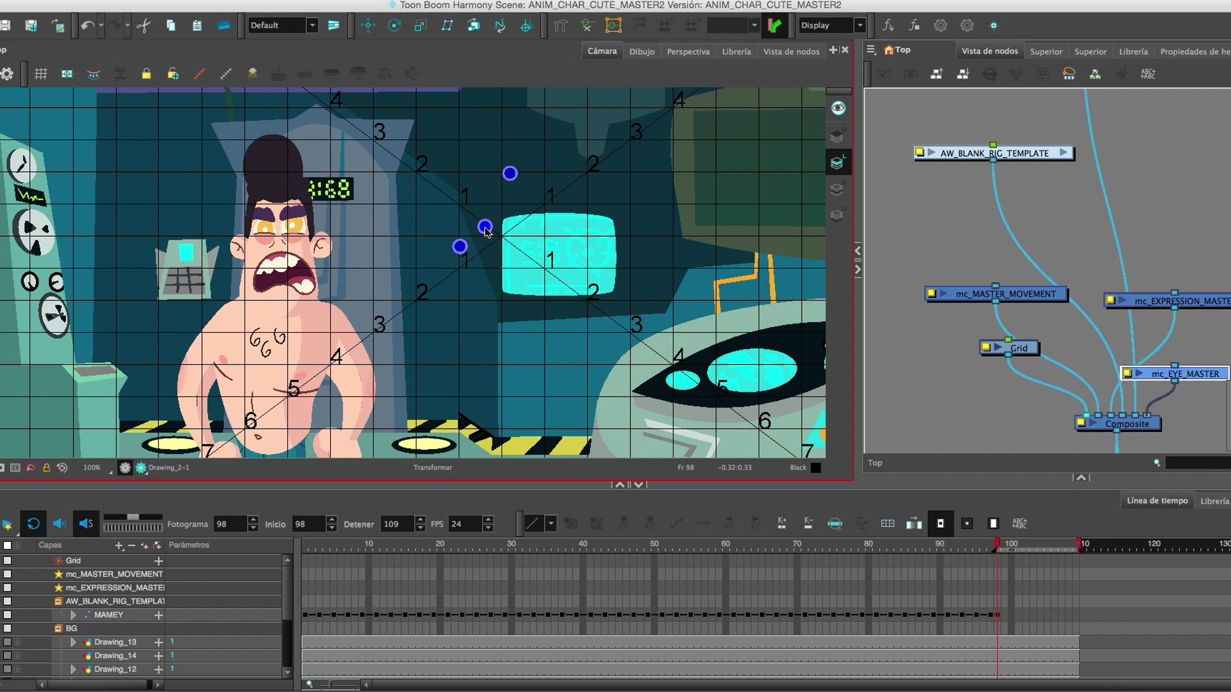Select the Composite node
Image resolution: width=1231 pixels, height=692 pixels.
coord(1118,423)
